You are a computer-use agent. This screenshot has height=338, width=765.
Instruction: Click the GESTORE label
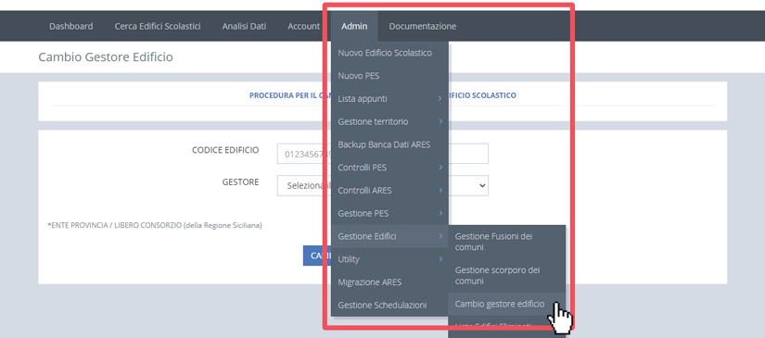(x=240, y=182)
